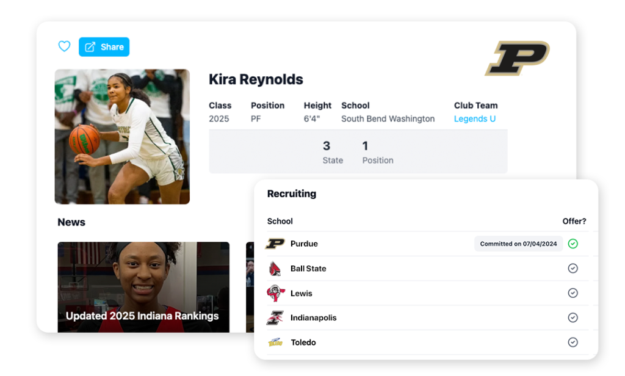This screenshot has height=376, width=625.
Task: Click the Purdue logo in recruiting list
Action: pyautogui.click(x=275, y=244)
